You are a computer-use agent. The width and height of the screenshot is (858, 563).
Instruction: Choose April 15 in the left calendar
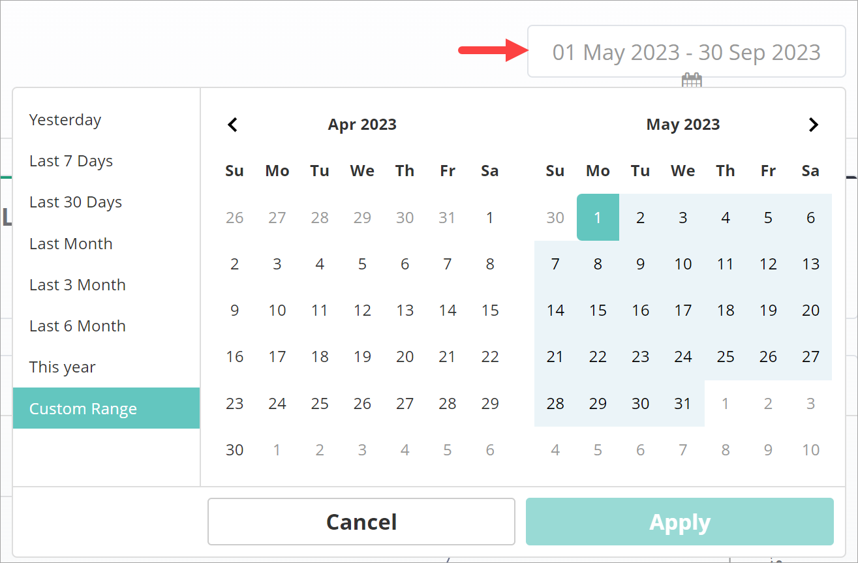click(x=490, y=311)
